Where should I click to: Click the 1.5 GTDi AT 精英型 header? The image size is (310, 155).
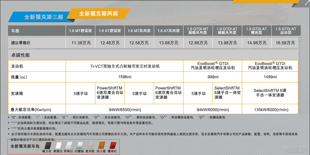(x=256, y=31)
